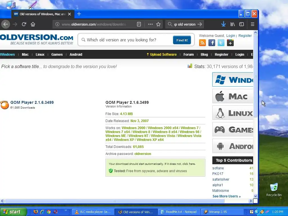The image size is (288, 216).
Task: Open the browser home page
Action: coord(33,24)
